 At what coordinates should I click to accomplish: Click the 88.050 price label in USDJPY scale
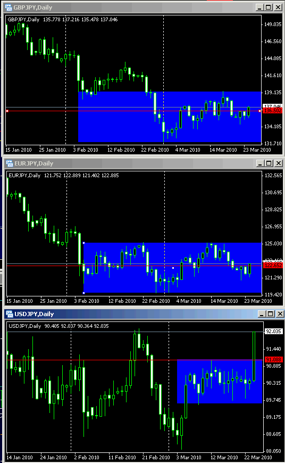coord(273,451)
